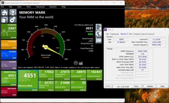Click the CAS# Latency 32.0 clocks value

(x=142, y=56)
